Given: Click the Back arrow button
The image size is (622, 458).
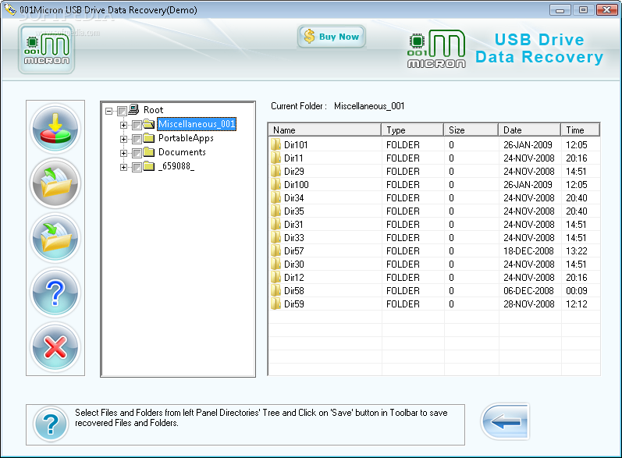Looking at the screenshot, I should [505, 422].
